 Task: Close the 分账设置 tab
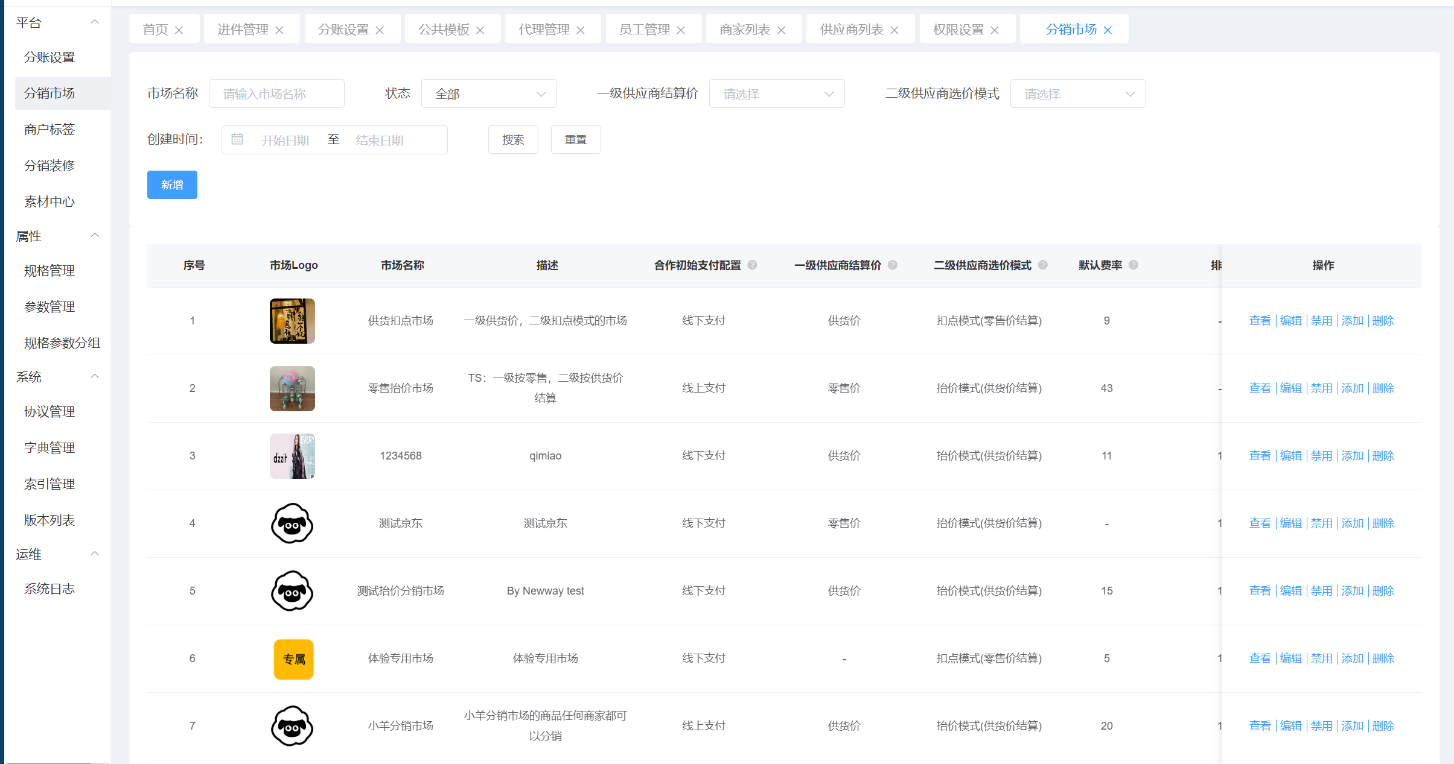click(x=380, y=30)
